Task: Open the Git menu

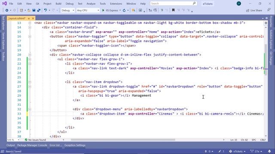Action: tap(37, 3)
